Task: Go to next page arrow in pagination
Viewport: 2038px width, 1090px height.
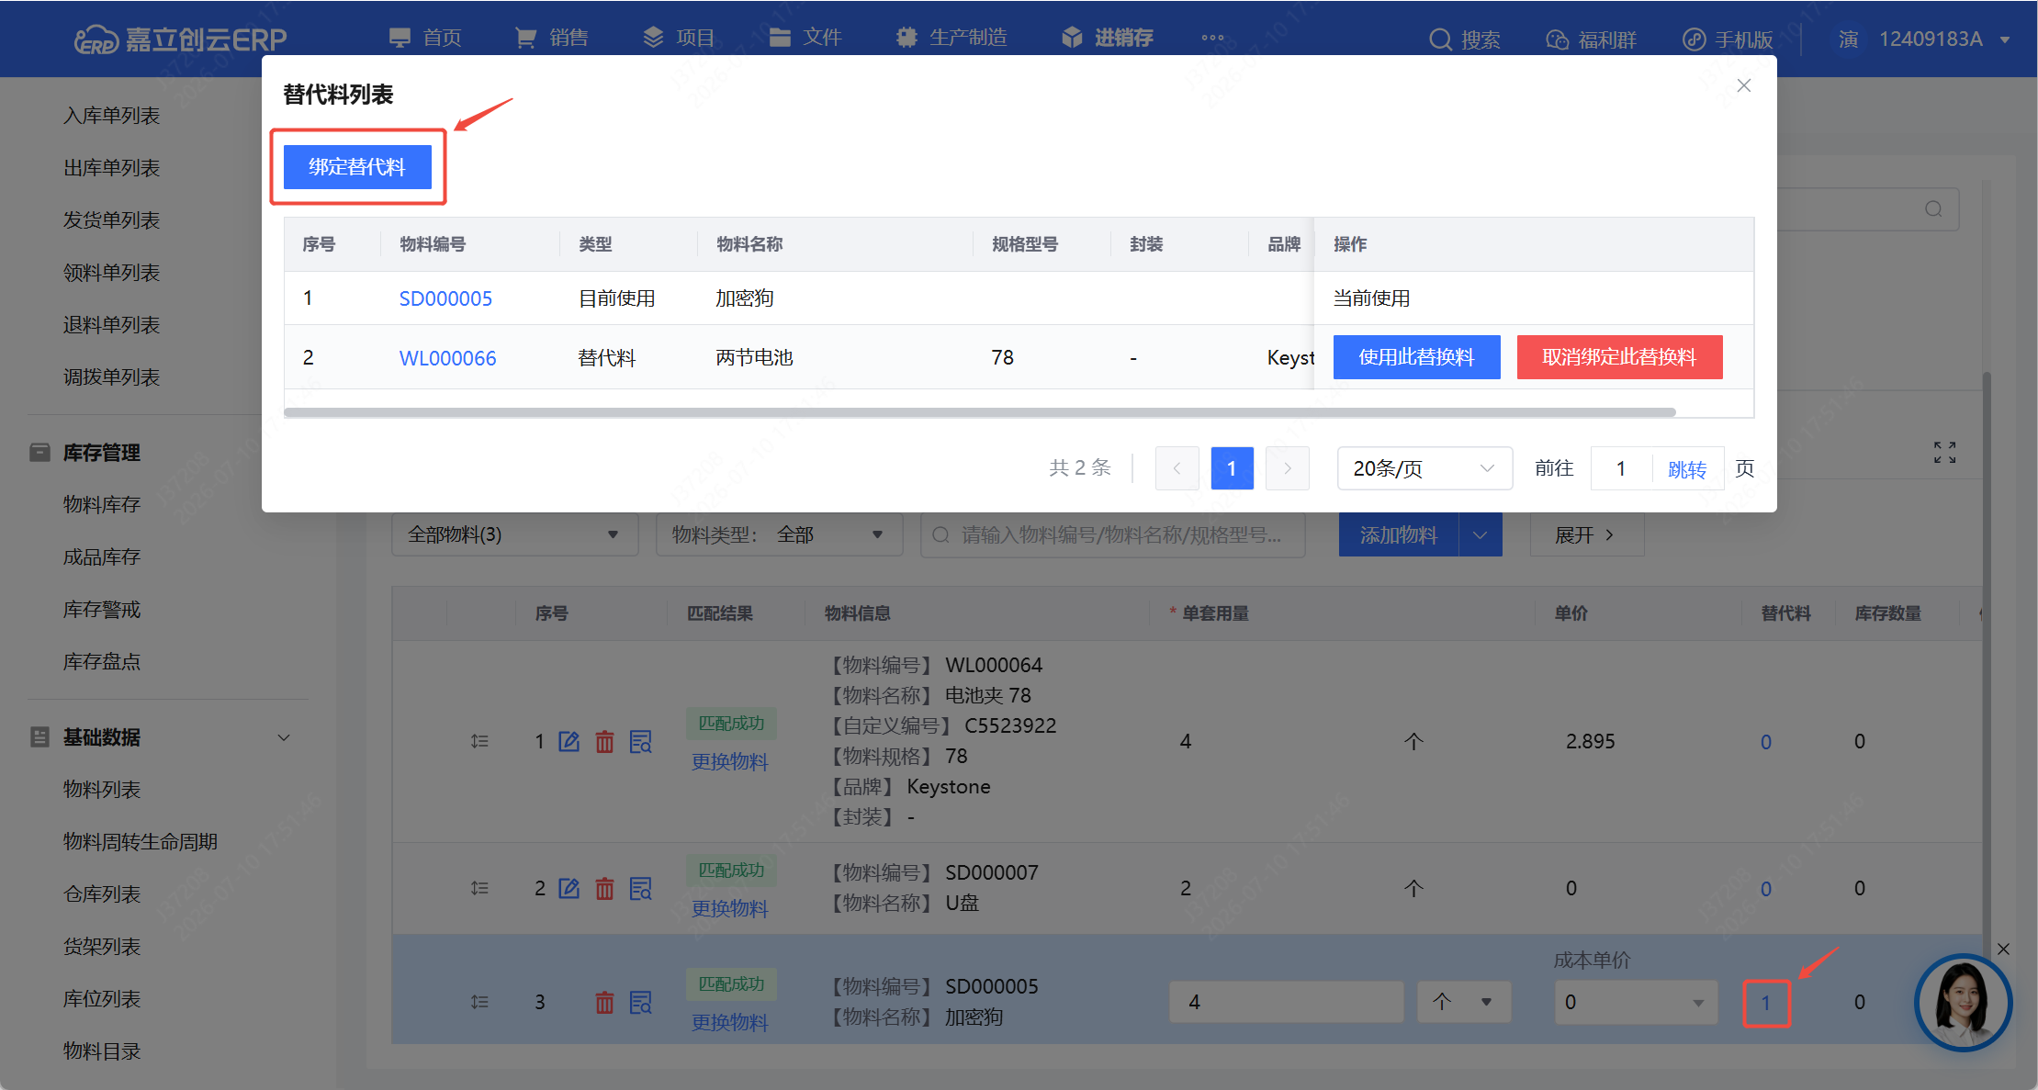Action: (x=1288, y=468)
